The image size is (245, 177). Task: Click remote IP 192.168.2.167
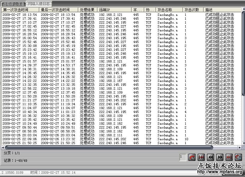pyautogui.click(x=111, y=81)
